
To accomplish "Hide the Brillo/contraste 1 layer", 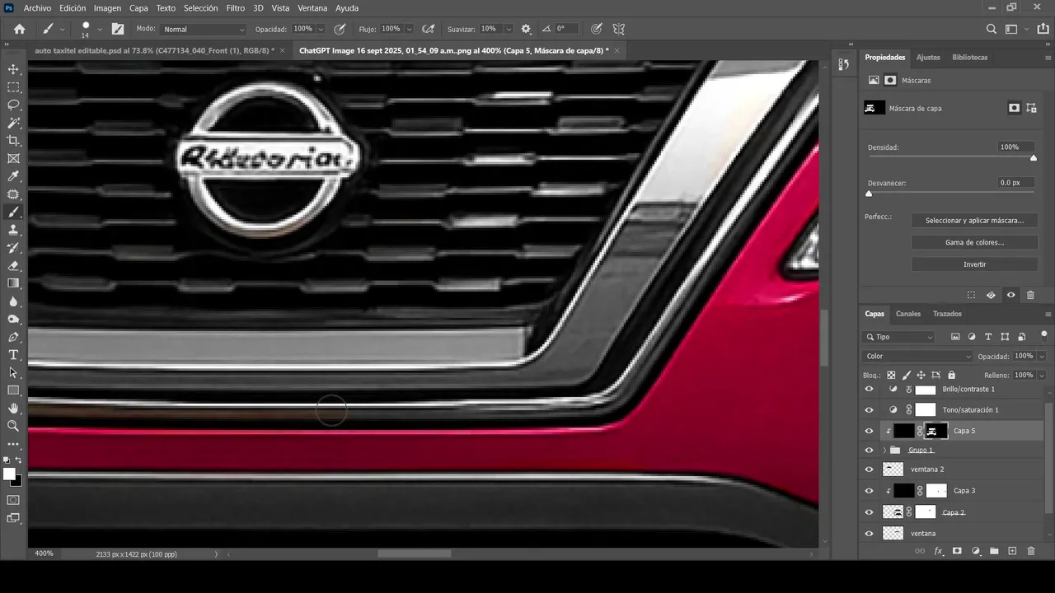I will 869,389.
